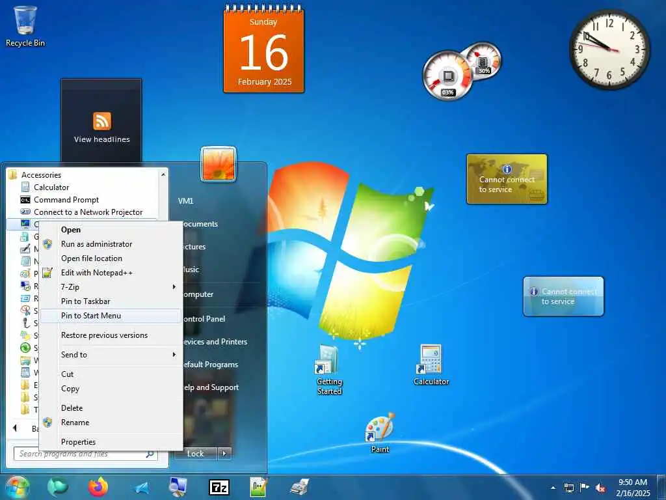Screen dimensions: 666x500
Task: Open Connect to a Network Projector
Action: coord(88,212)
